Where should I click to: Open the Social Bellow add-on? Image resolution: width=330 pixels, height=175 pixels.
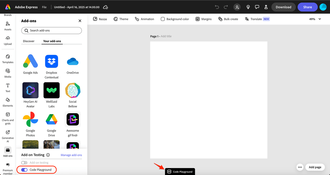(x=73, y=95)
